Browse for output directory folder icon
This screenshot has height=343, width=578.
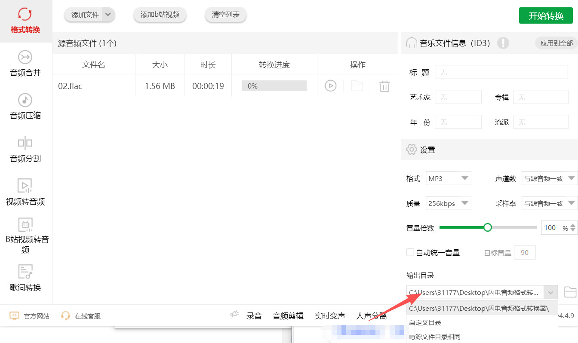tap(570, 292)
